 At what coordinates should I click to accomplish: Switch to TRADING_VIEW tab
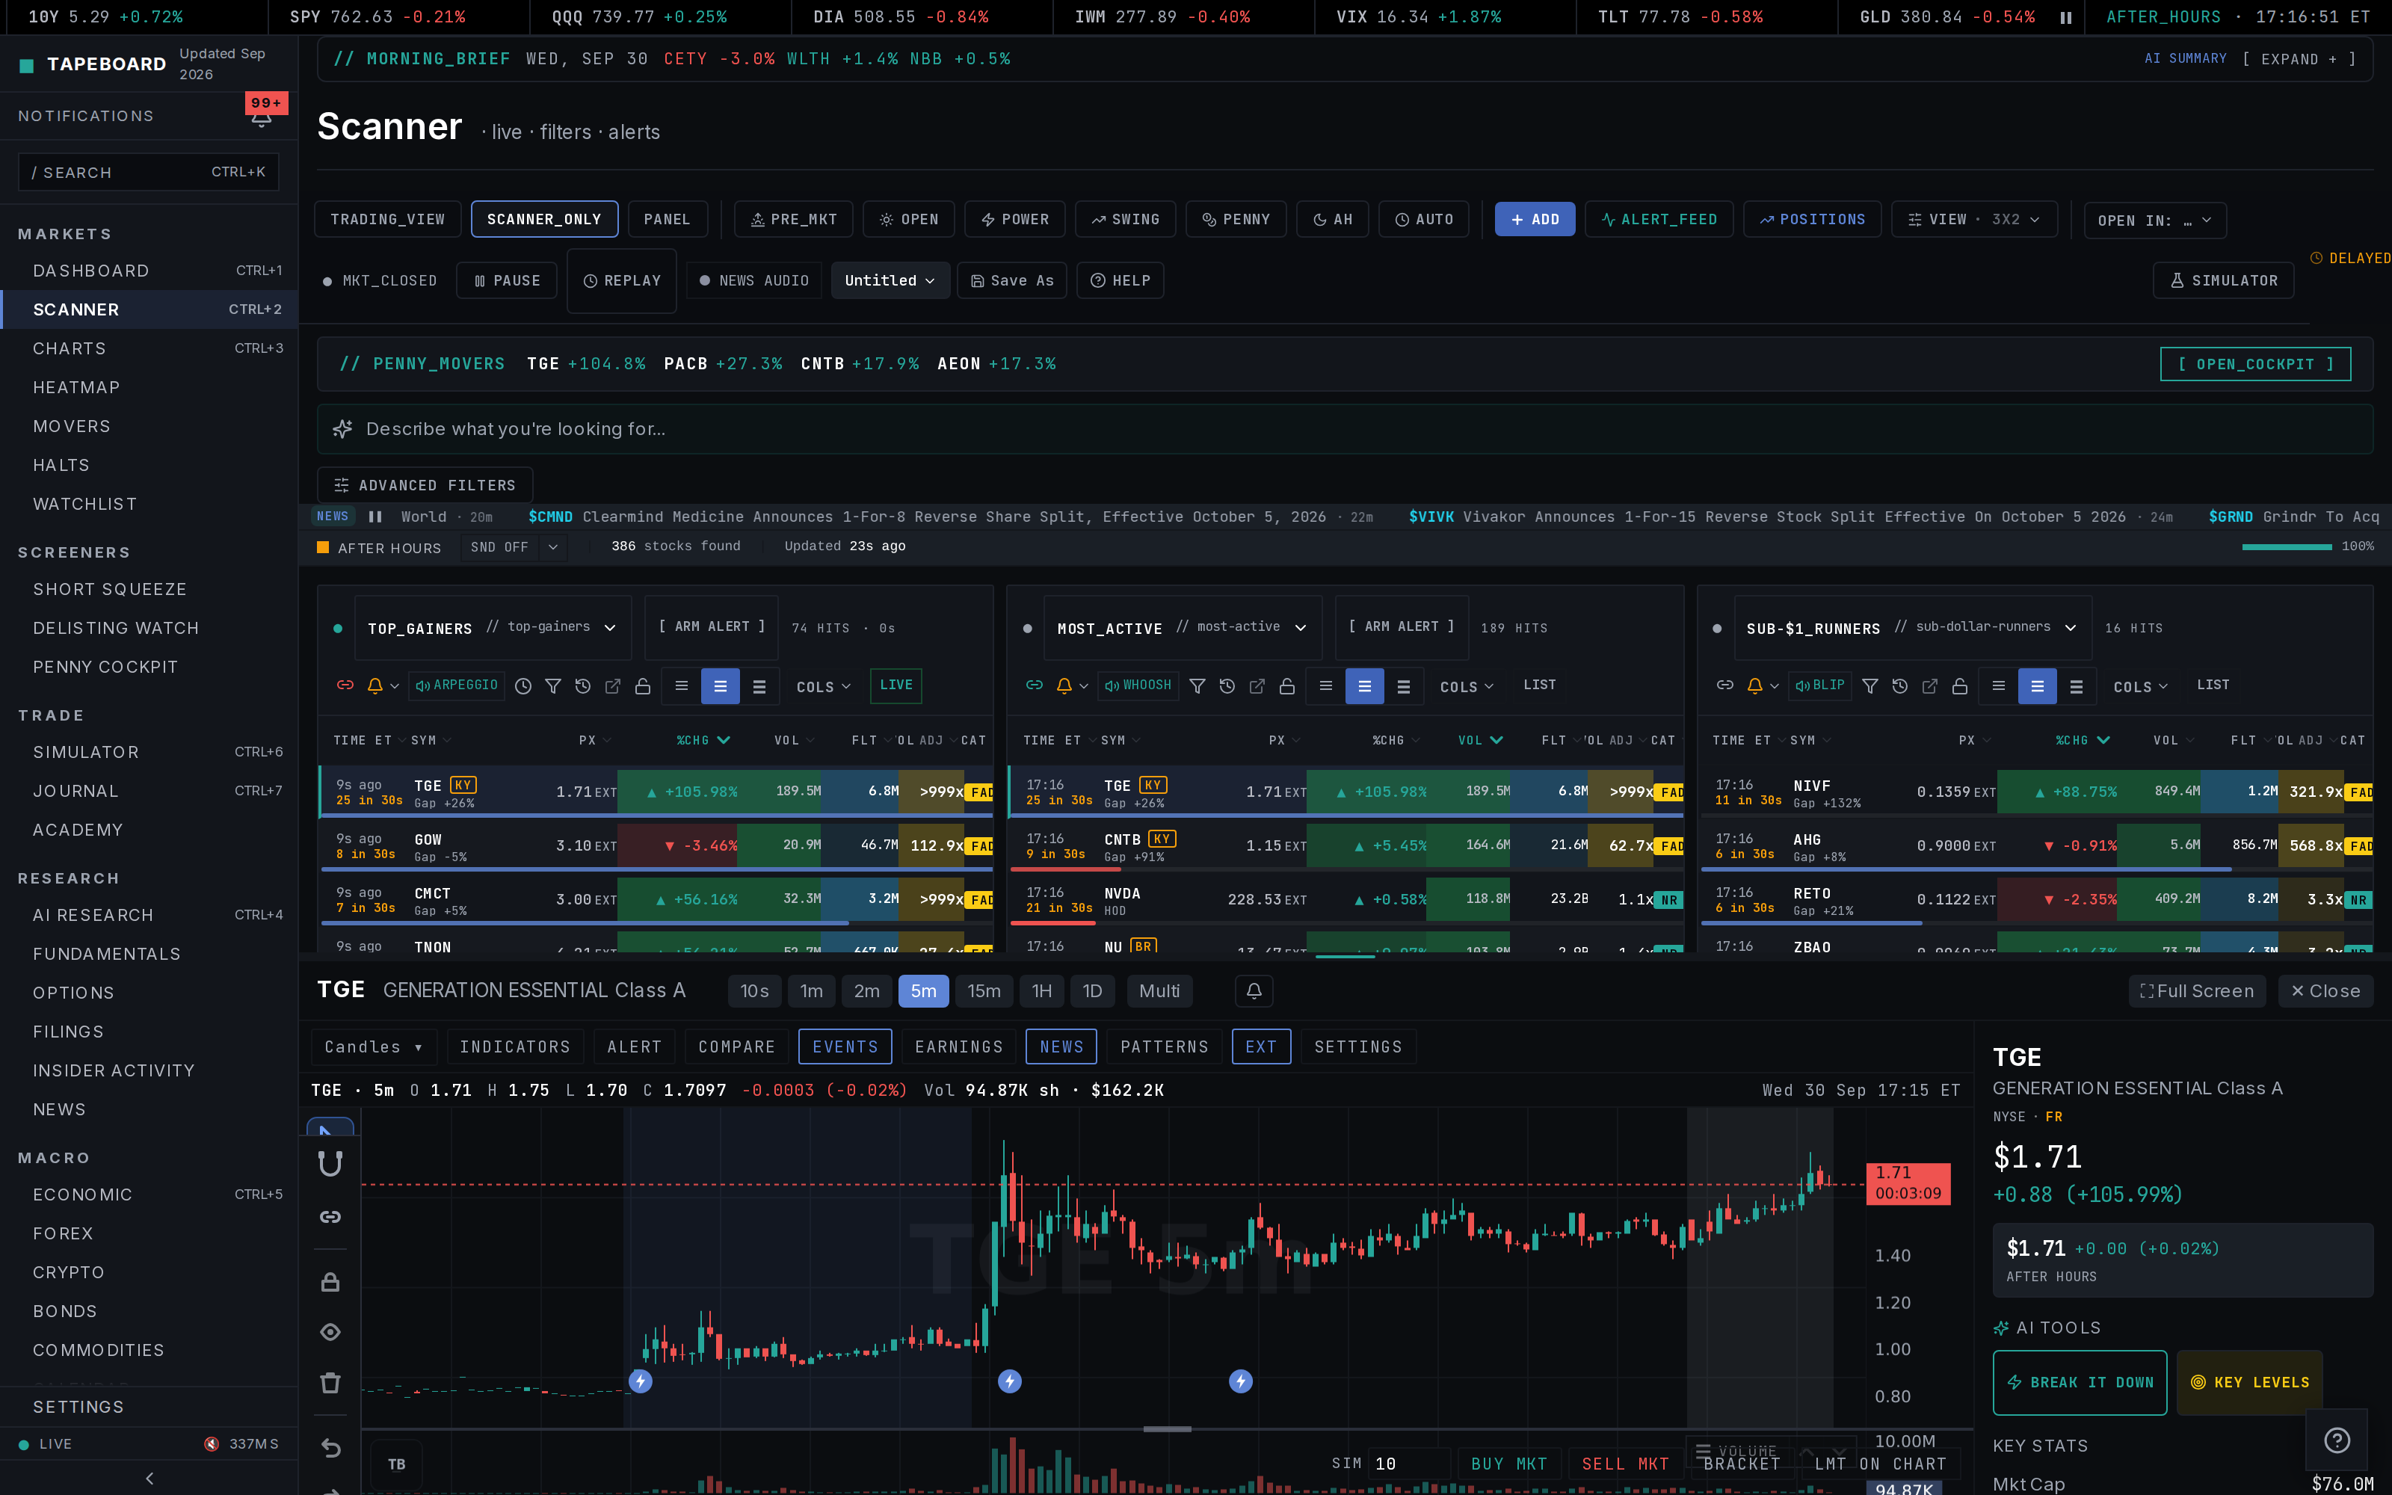[x=387, y=220]
